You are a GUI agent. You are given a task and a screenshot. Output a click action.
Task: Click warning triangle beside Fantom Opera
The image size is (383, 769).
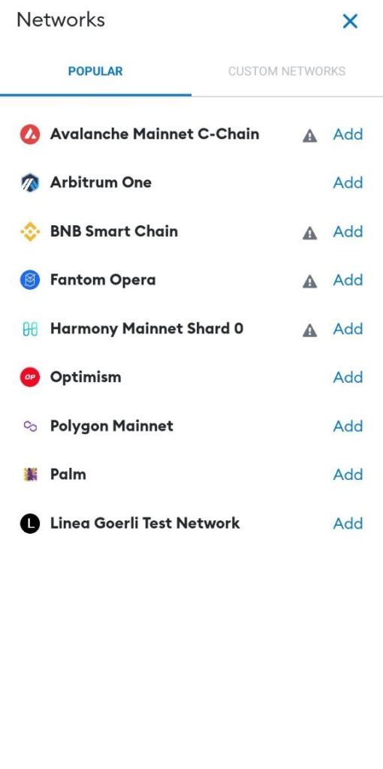pos(309,282)
